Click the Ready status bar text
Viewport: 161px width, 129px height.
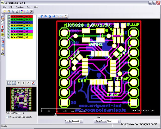4,126
